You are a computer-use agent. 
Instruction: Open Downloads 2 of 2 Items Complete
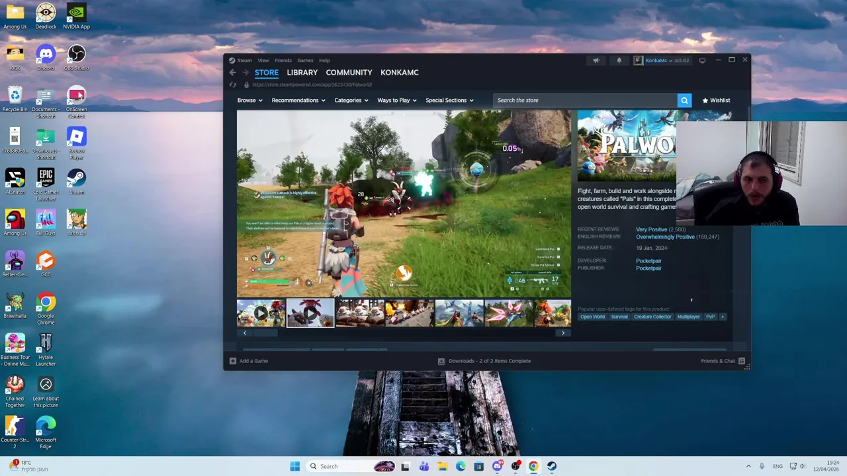484,361
